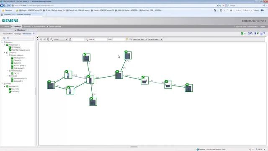Collapse the Views tree node
The width and height of the screenshot is (268, 151).
(x=2, y=84)
